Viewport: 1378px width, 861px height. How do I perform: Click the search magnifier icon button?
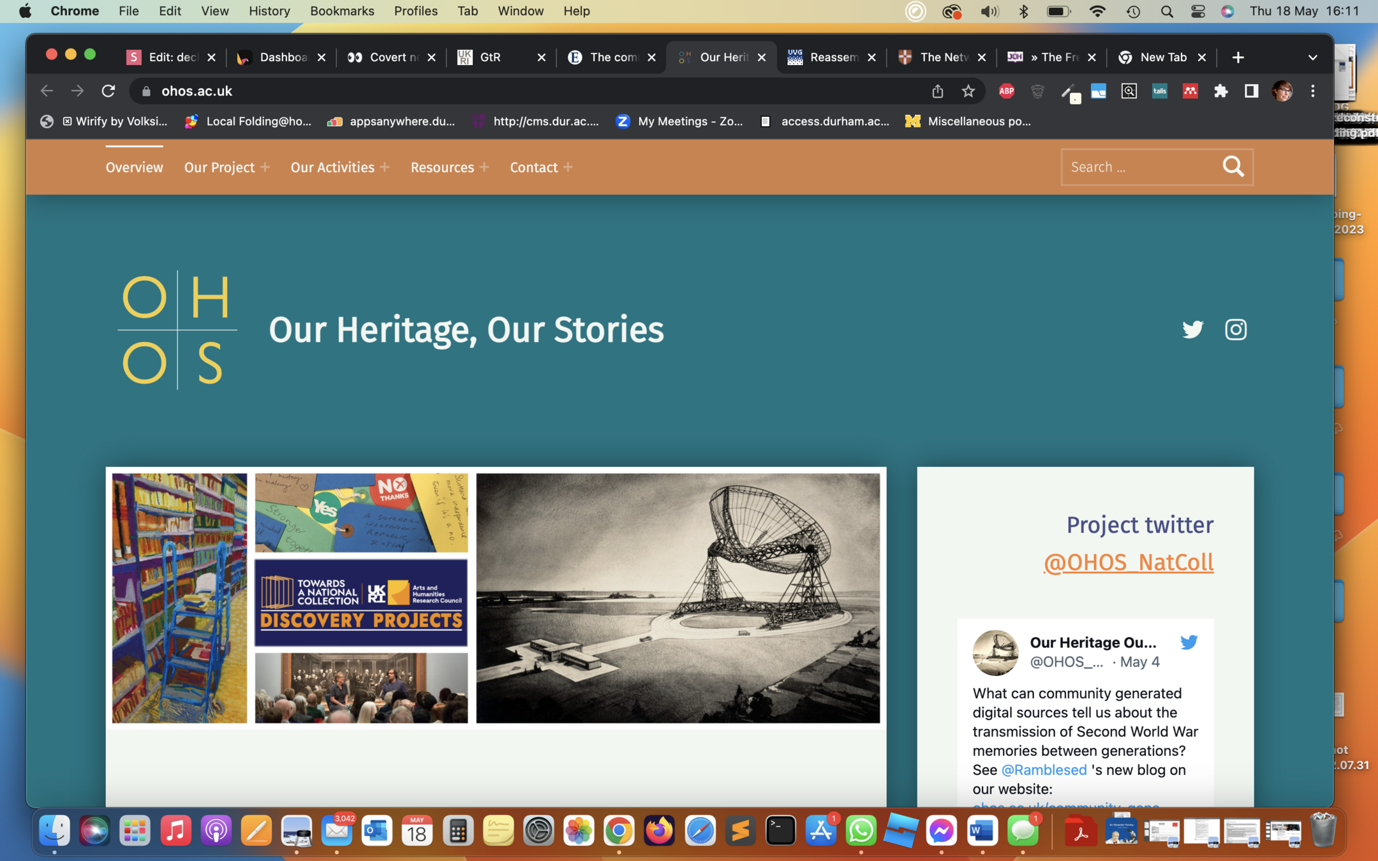[x=1233, y=167]
